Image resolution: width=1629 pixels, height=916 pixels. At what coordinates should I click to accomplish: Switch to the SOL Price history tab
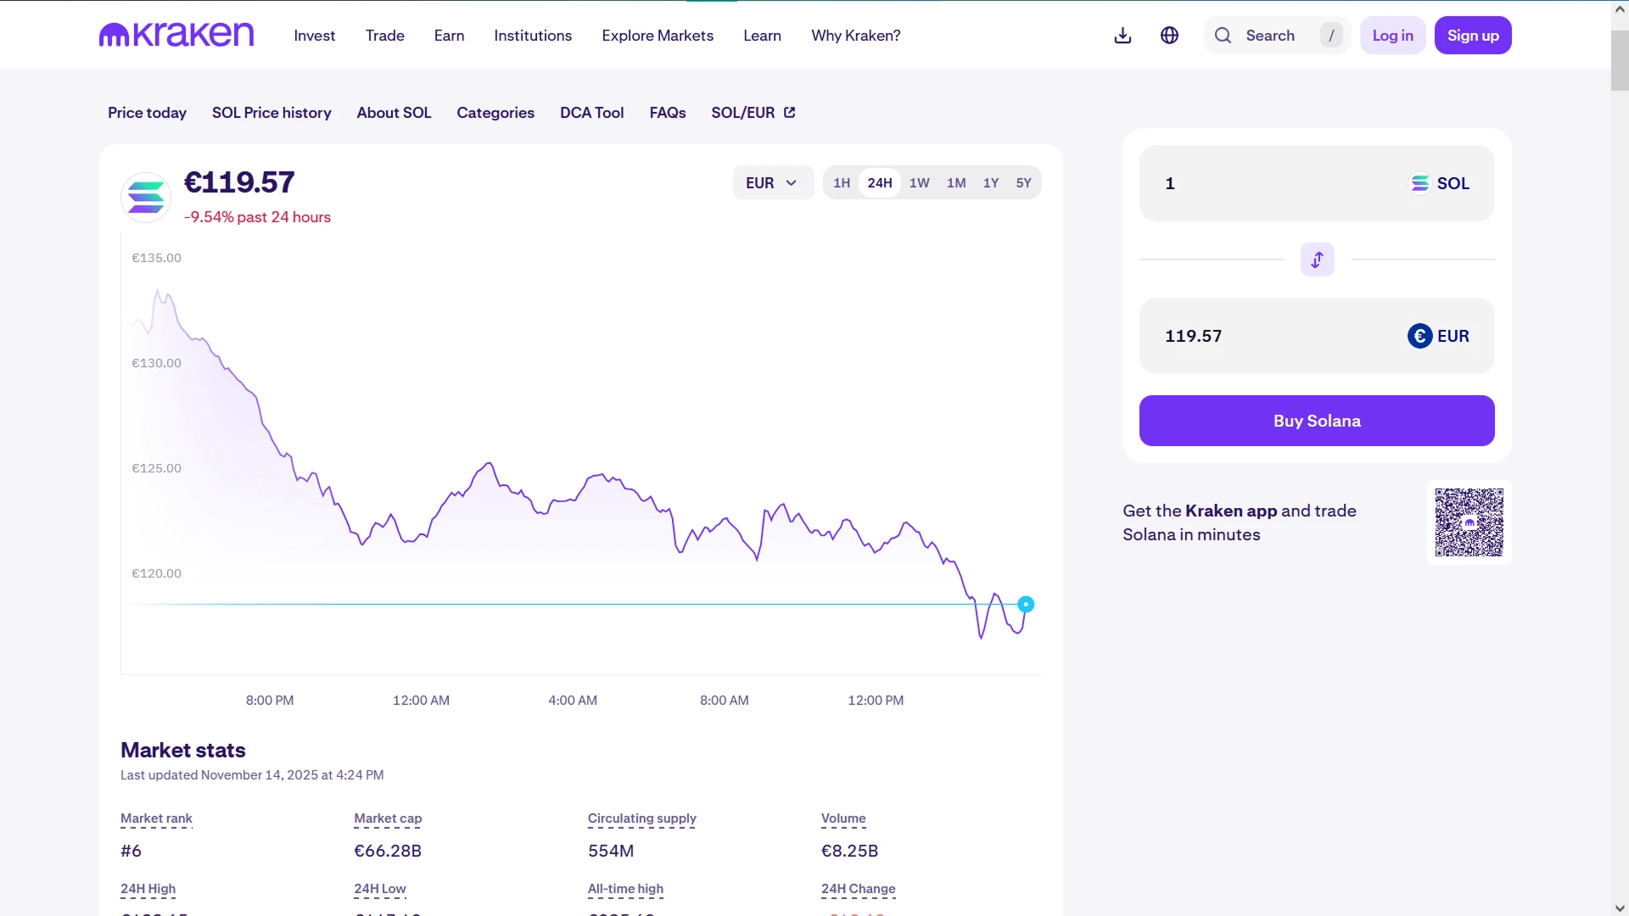pos(271,113)
